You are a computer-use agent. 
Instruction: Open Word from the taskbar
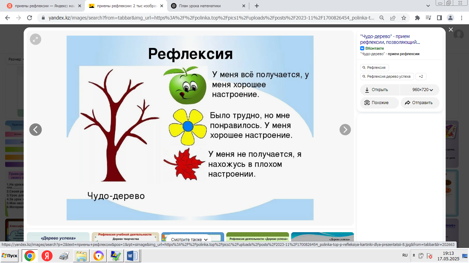(132, 256)
